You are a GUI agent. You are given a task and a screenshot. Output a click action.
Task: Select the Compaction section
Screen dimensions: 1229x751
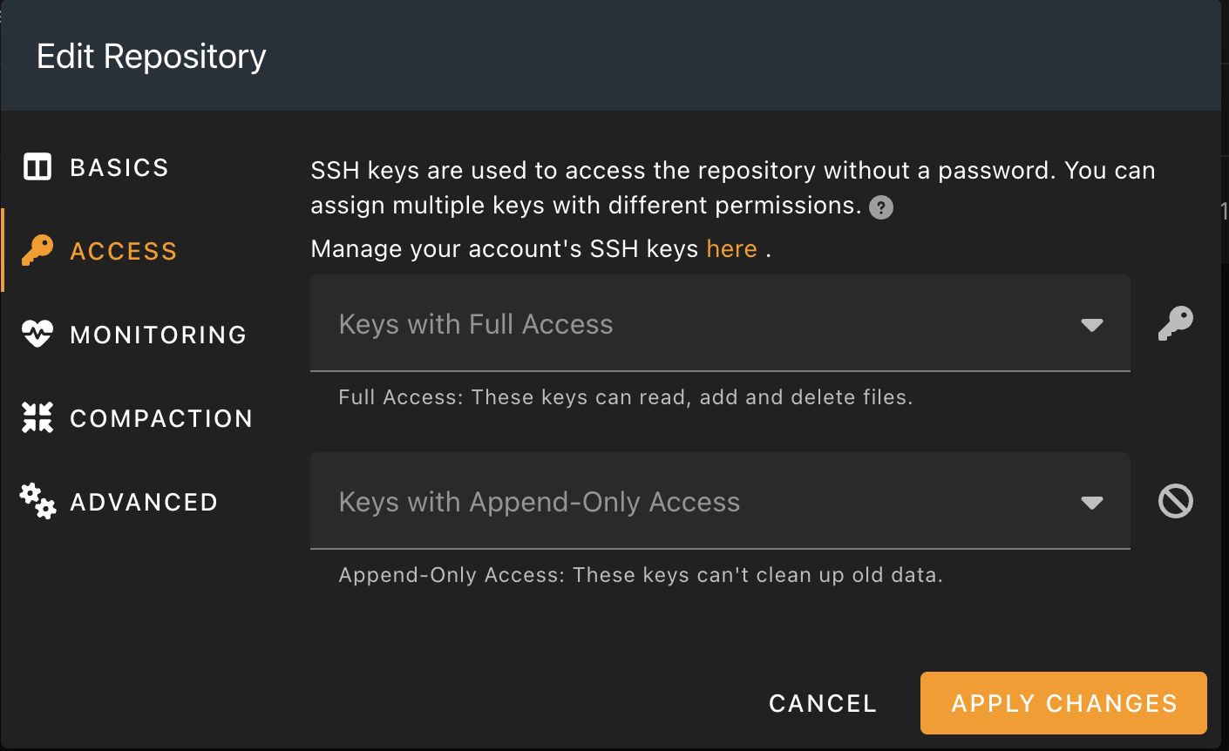click(161, 417)
